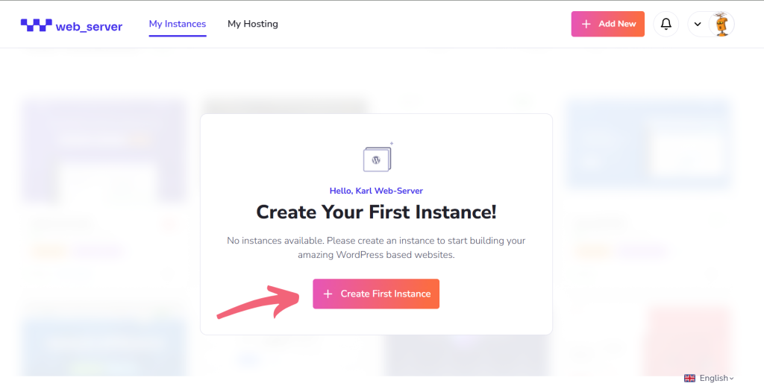Click the Create First Instance button
This screenshot has height=389, width=764.
[x=376, y=294]
